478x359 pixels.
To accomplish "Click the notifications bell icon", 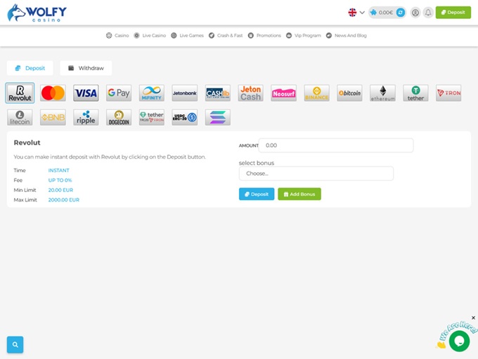I will coord(428,12).
